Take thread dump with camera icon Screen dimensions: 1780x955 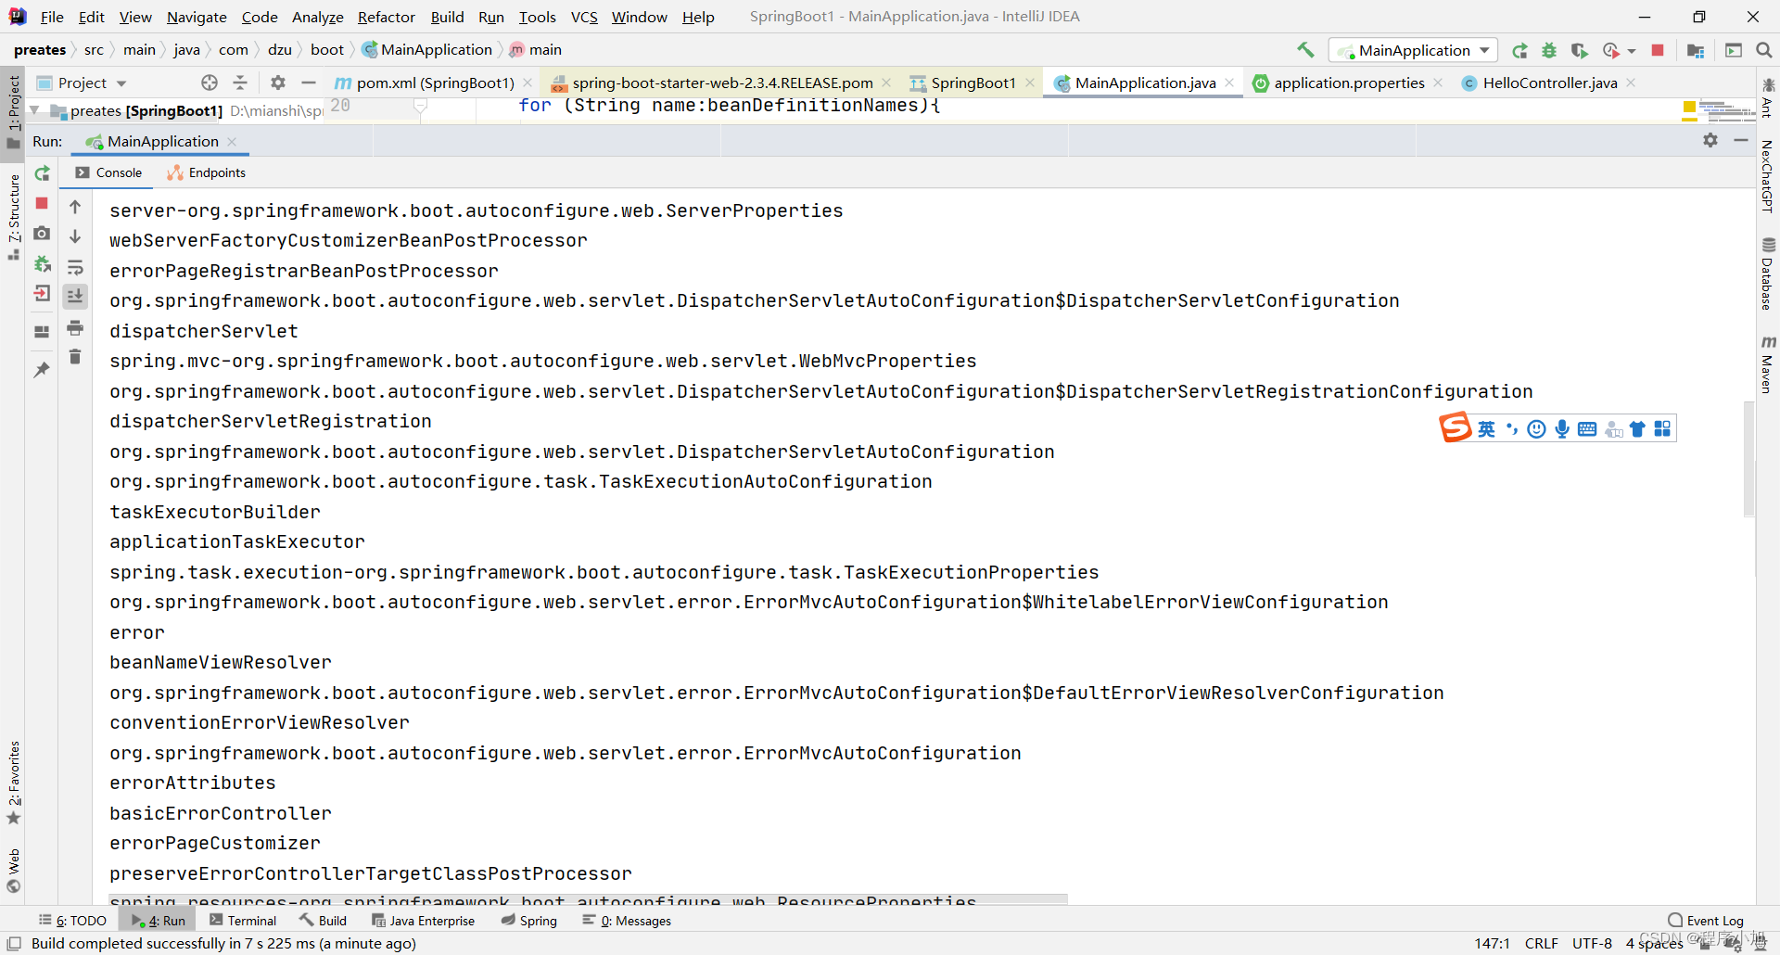pyautogui.click(x=42, y=234)
